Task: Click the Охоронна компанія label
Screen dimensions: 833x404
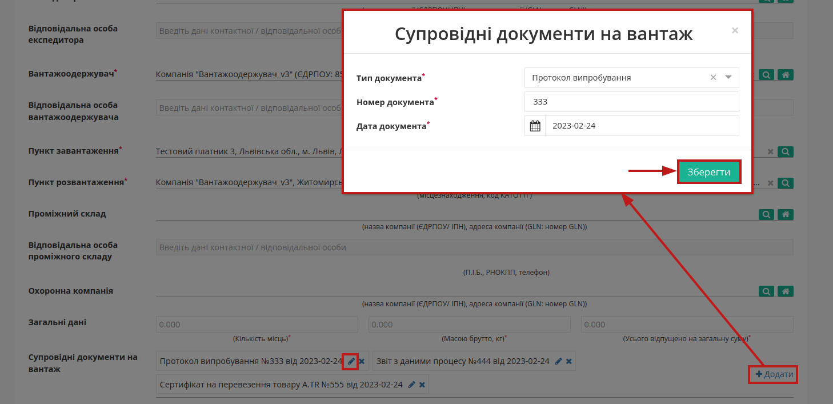Action: tap(71, 291)
